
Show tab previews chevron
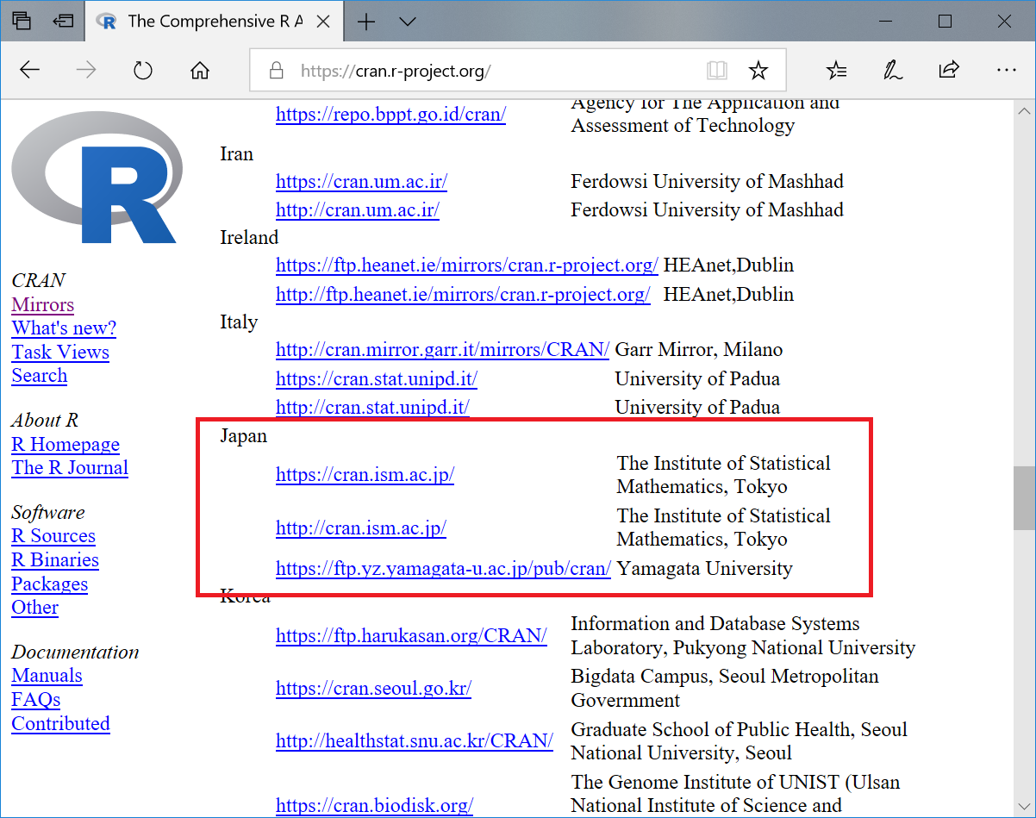[x=408, y=22]
